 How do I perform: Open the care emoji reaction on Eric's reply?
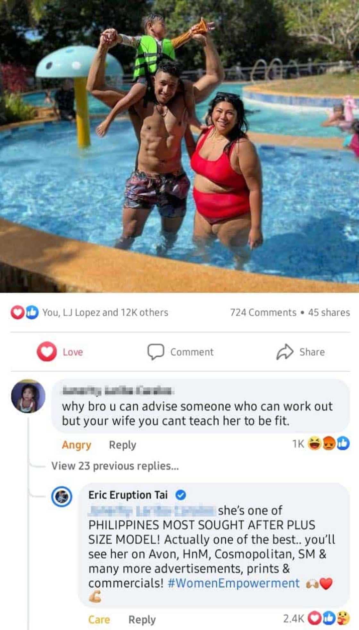point(343,618)
